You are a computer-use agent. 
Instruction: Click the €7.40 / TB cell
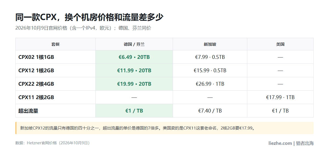tap(210, 111)
